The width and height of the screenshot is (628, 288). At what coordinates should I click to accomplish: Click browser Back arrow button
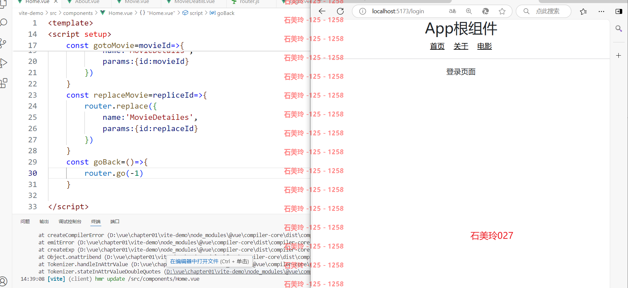[322, 11]
